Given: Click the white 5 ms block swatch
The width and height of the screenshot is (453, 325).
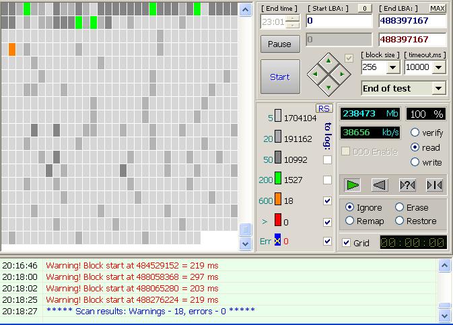Looking at the screenshot, I should [x=278, y=115].
